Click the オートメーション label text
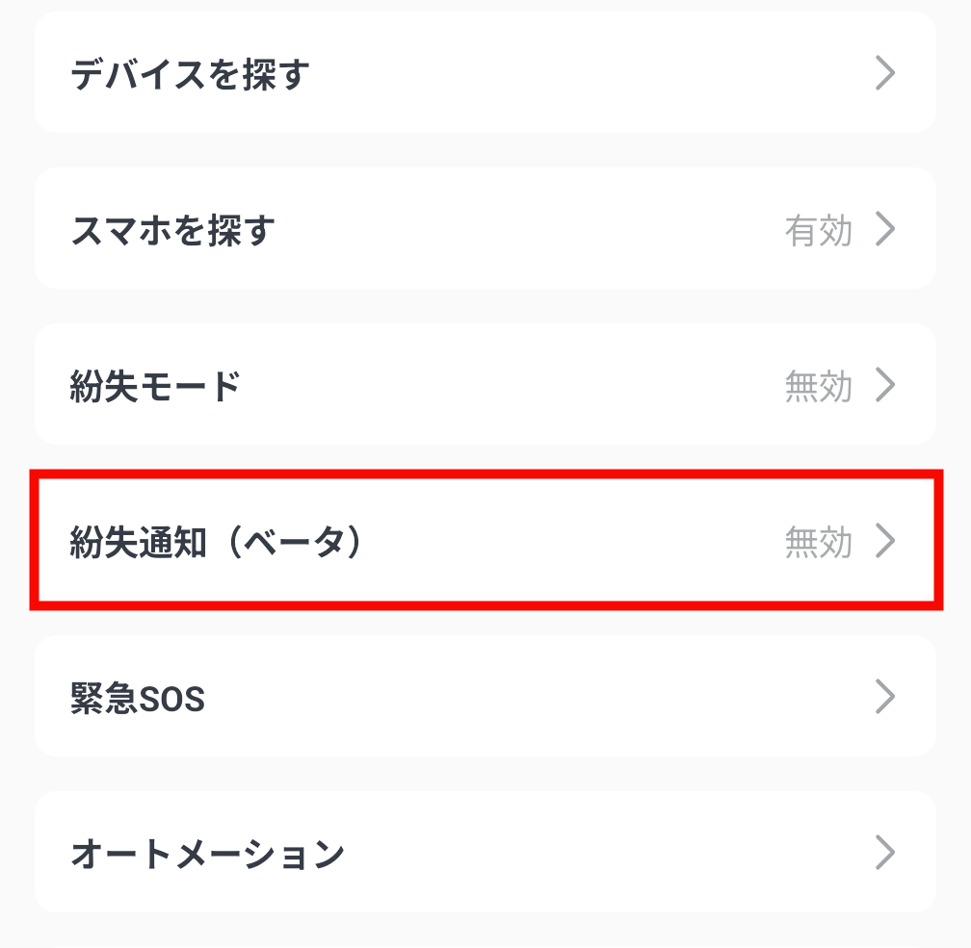The image size is (971, 948). (x=207, y=854)
